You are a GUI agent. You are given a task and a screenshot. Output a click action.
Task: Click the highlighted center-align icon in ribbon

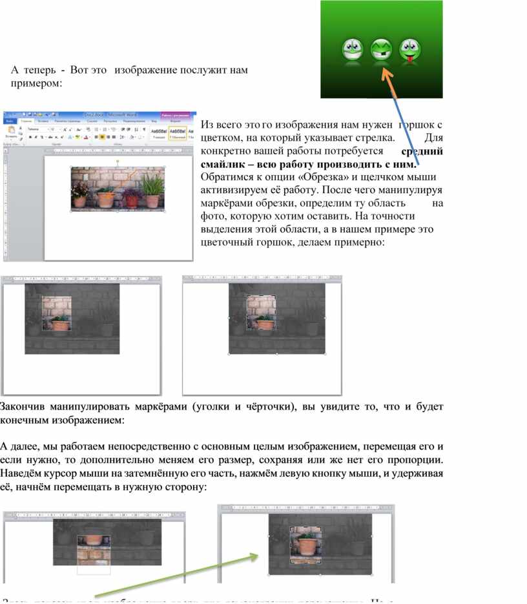point(101,137)
